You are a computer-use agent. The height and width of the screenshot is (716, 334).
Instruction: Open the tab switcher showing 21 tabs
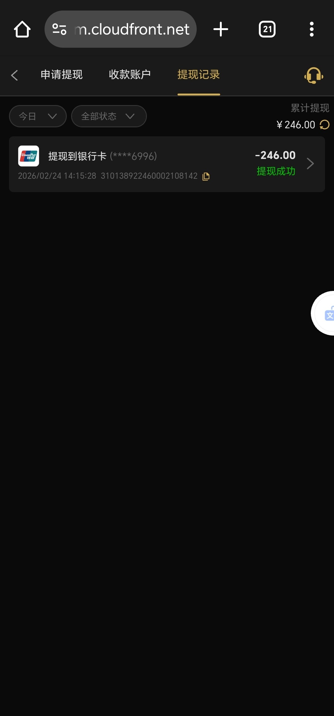pos(267,29)
